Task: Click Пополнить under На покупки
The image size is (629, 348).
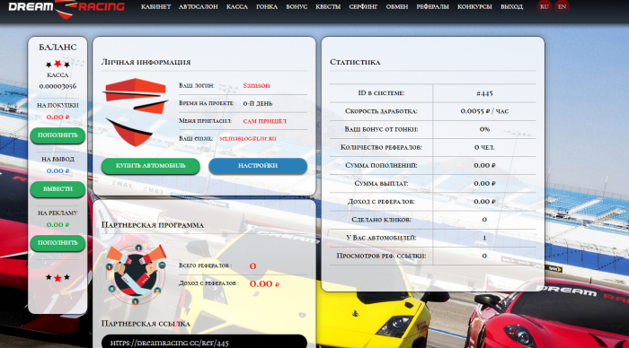Action: pos(58,135)
